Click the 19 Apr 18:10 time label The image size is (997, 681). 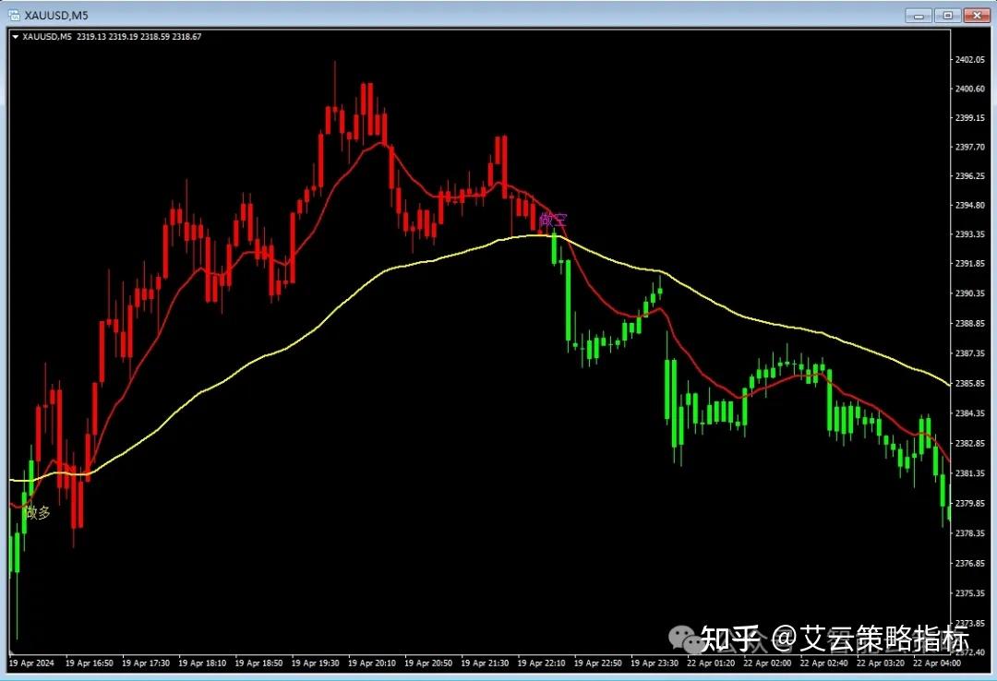tap(202, 663)
